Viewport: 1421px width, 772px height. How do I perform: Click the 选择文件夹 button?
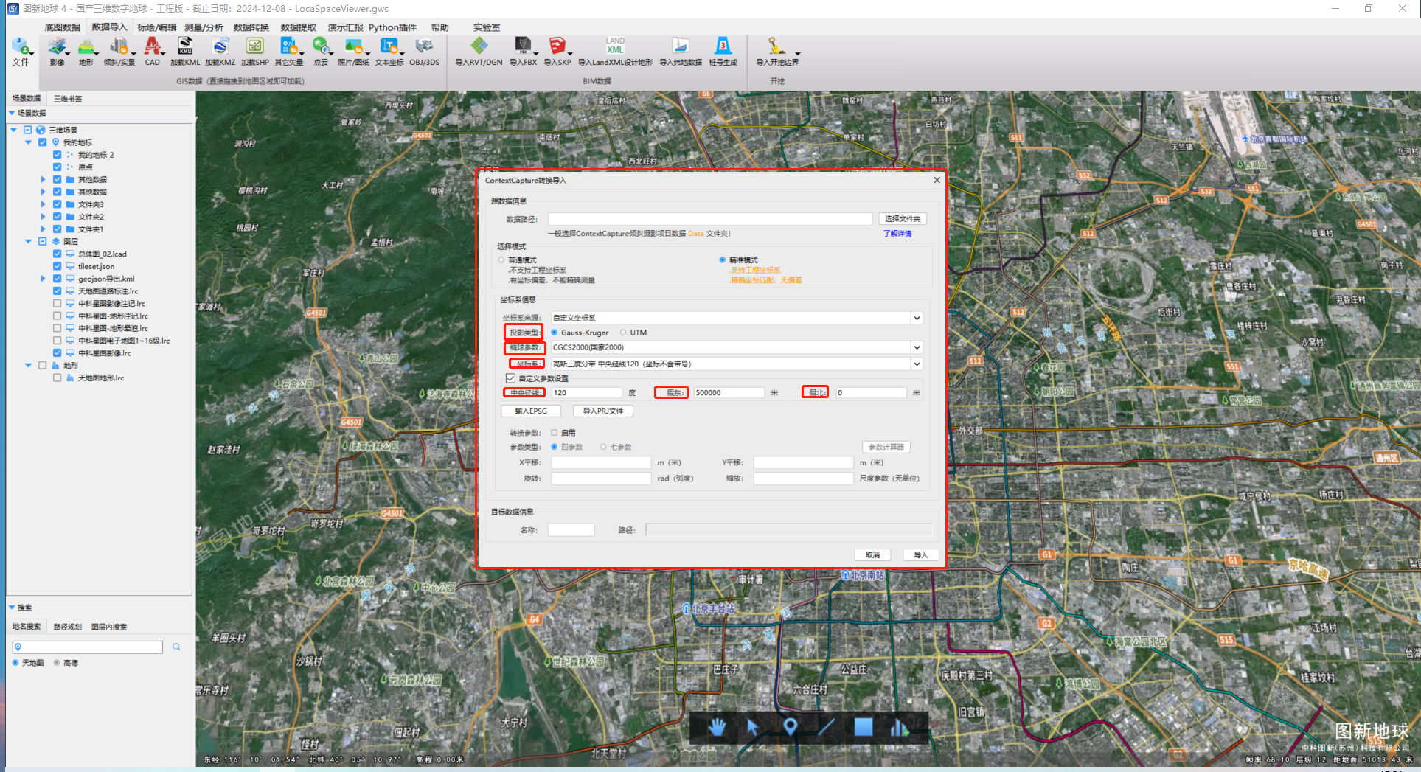903,219
